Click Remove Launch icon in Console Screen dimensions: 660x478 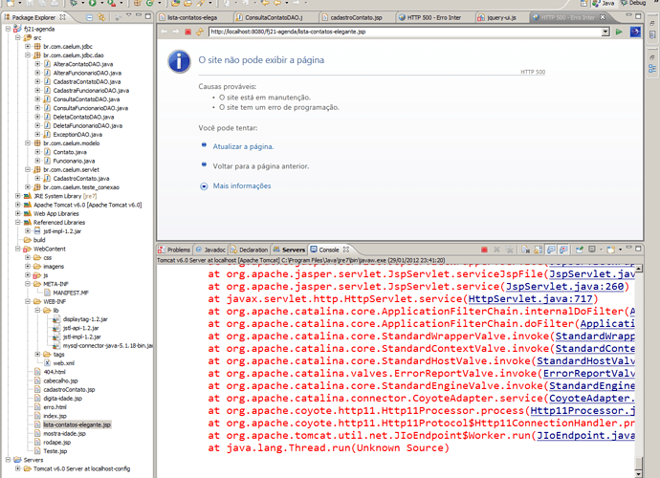click(496, 250)
